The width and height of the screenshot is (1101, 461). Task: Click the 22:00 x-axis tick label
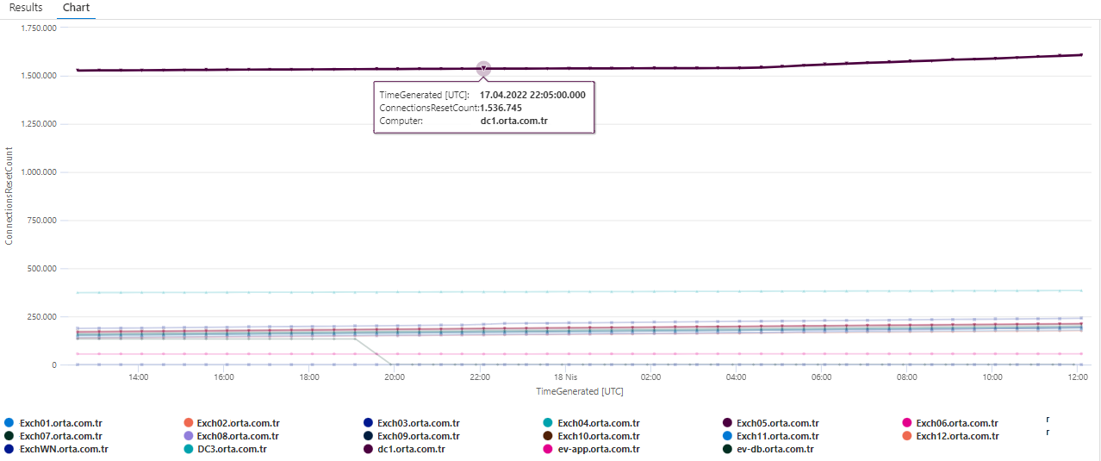(480, 377)
